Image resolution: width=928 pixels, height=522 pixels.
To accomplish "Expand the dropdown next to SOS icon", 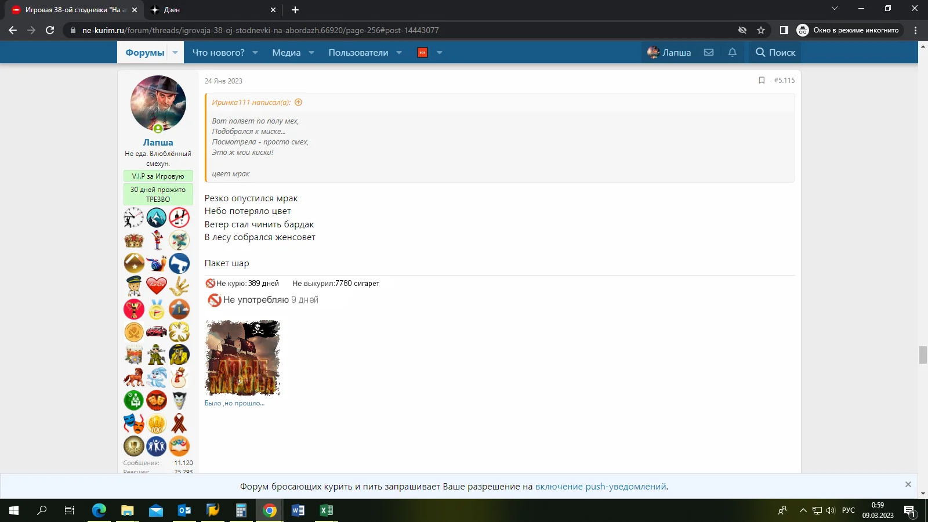I will pos(440,52).
